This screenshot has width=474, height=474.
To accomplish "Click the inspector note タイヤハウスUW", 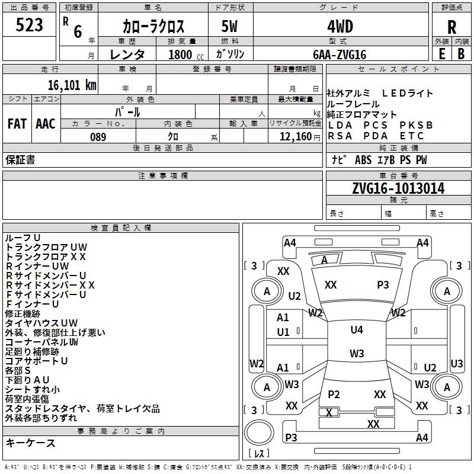I will (41, 323).
